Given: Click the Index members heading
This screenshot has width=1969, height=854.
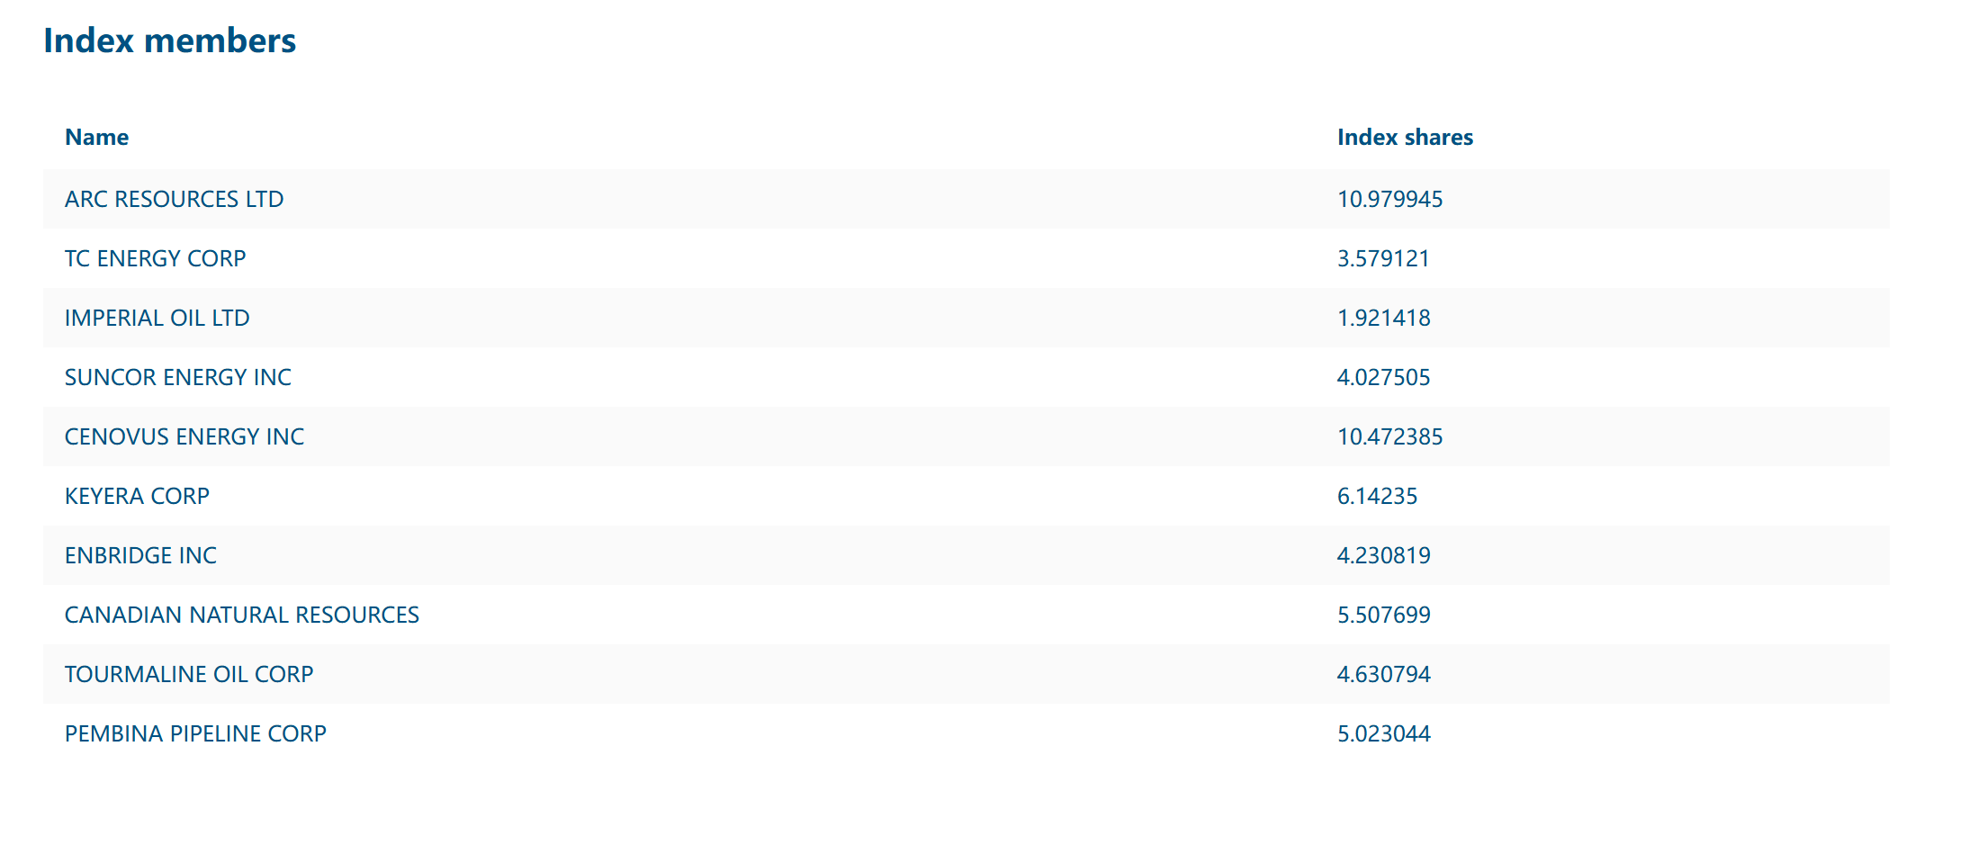Looking at the screenshot, I should click(x=169, y=40).
